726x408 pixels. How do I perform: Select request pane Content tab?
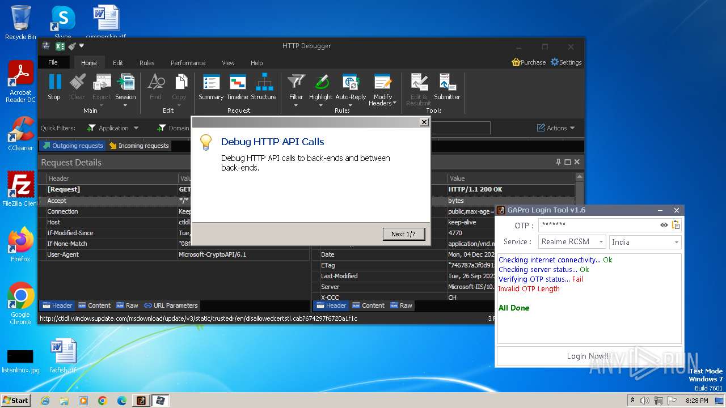(94, 305)
